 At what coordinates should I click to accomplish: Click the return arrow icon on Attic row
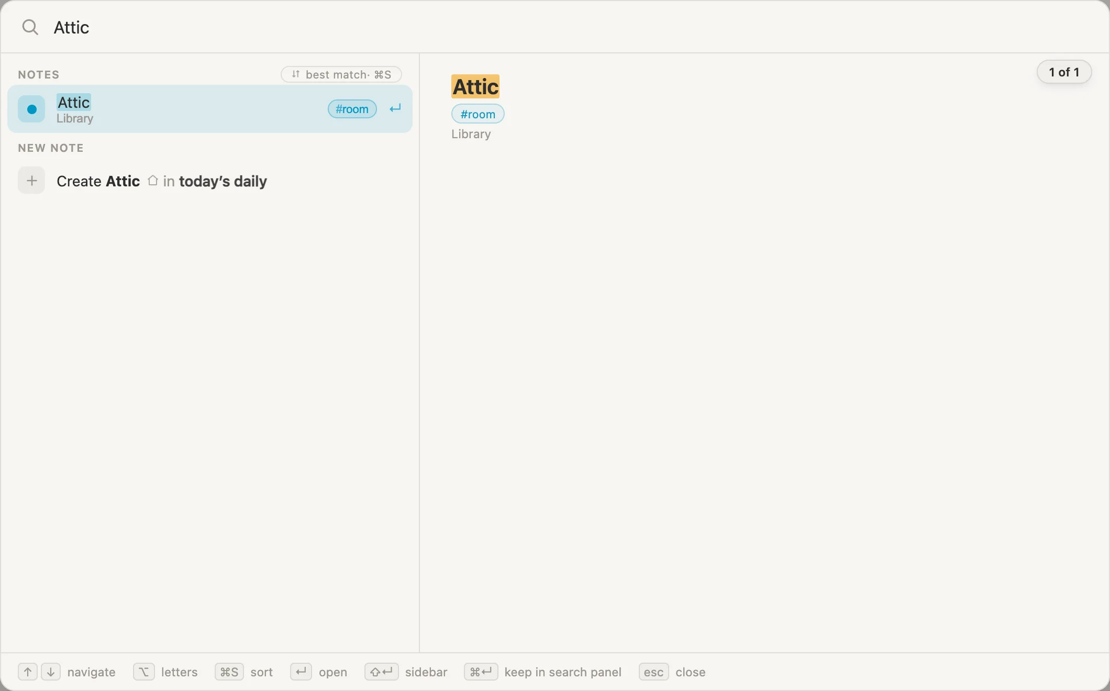pyautogui.click(x=395, y=108)
